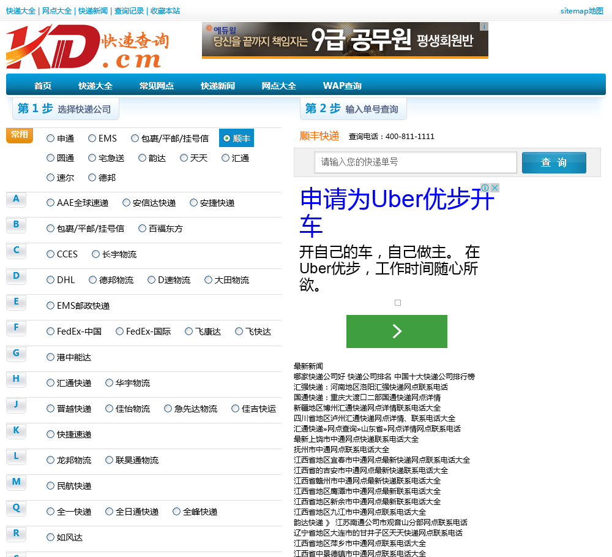The width and height of the screenshot is (612, 557).
Task: Open the 首页 navigation tab
Action: click(43, 86)
